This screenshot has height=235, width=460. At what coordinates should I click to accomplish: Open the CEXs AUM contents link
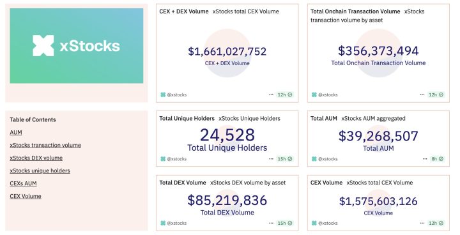pos(23,183)
